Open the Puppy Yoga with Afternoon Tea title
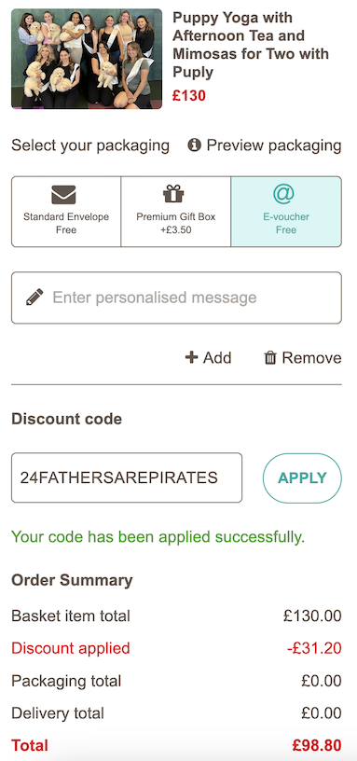 251,45
